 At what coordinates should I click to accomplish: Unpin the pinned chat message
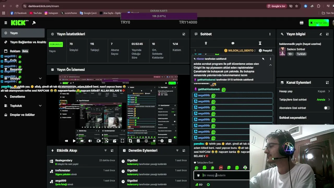tap(263, 59)
